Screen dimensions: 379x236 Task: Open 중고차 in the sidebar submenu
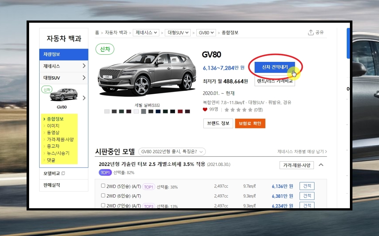pos(53,146)
